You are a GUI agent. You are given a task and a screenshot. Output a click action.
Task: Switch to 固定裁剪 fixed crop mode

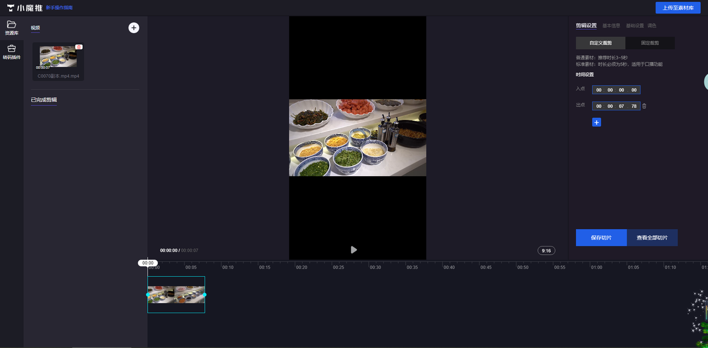point(650,43)
